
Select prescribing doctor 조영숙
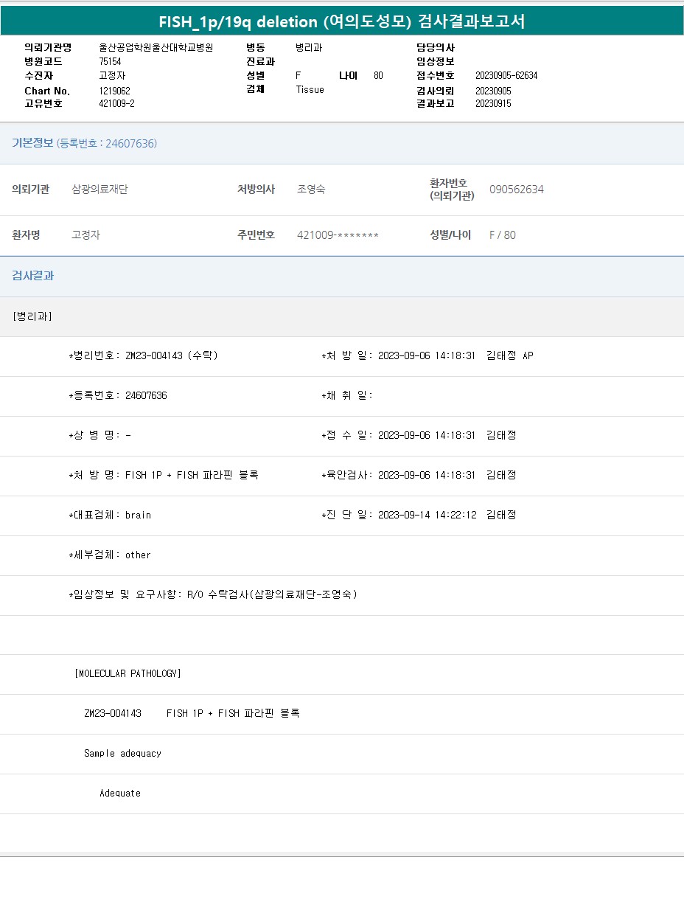[x=311, y=190]
